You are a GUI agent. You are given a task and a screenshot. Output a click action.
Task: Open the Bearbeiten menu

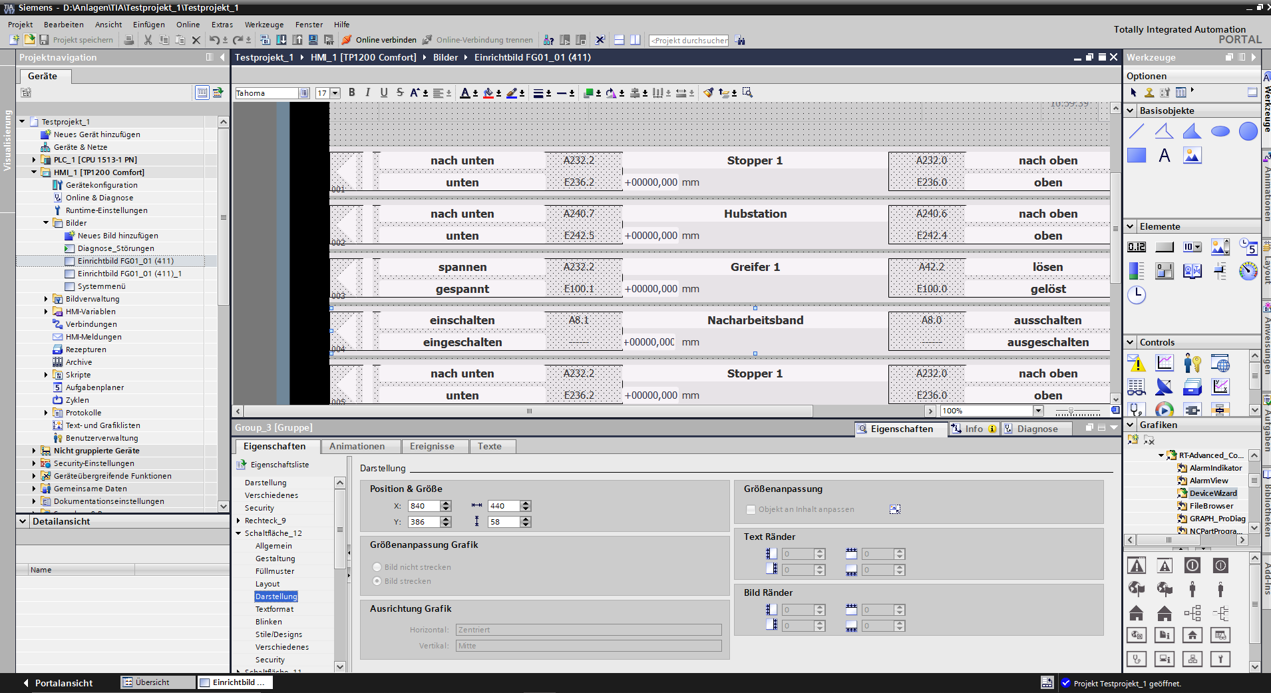(x=64, y=25)
